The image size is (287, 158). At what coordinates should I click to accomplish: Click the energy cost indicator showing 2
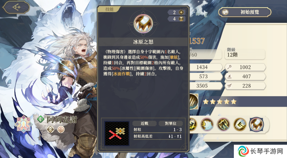click(177, 12)
